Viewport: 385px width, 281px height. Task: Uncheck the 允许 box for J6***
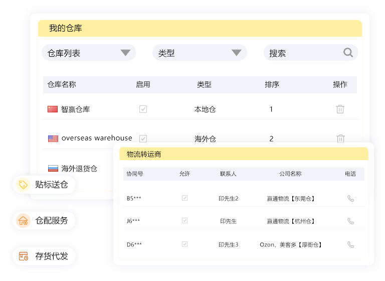[x=184, y=221]
